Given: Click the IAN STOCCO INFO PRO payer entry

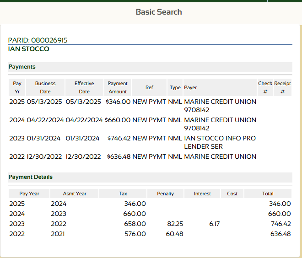Looking at the screenshot, I should click(220, 138).
